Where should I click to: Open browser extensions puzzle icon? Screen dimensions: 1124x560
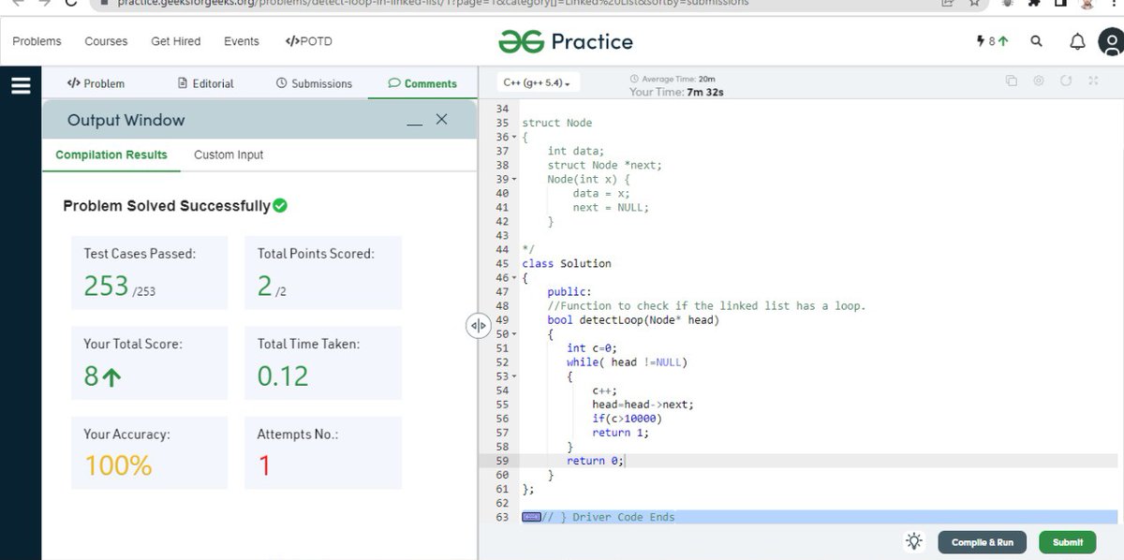point(1034,3)
